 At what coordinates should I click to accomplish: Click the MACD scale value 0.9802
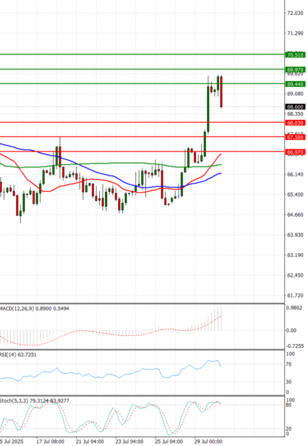coord(295,308)
